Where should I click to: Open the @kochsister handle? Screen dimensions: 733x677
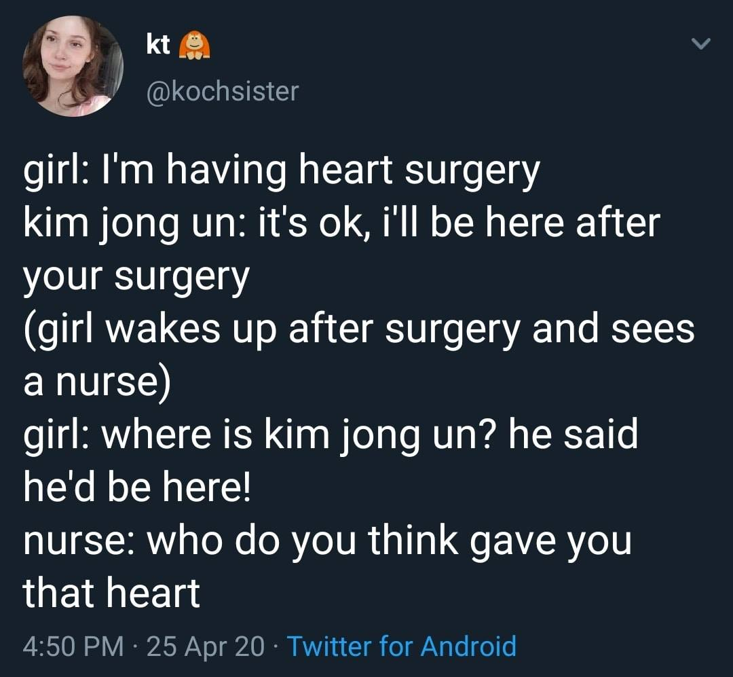click(x=222, y=91)
